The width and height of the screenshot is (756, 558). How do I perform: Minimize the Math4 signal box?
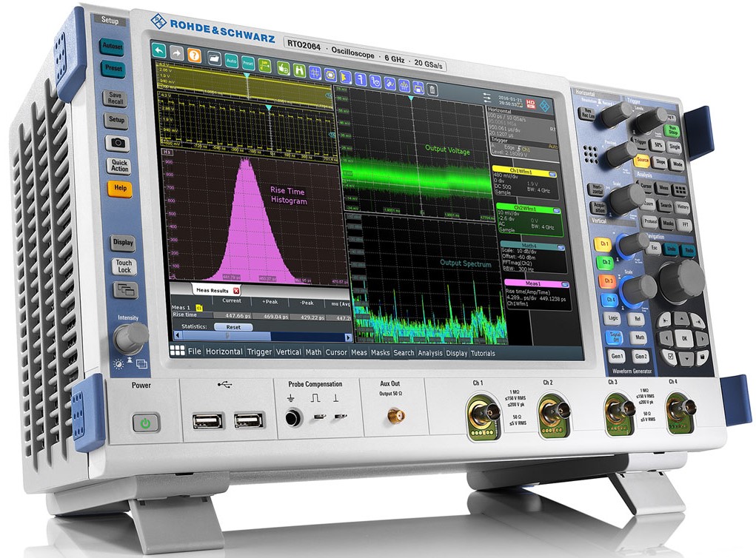[561, 248]
